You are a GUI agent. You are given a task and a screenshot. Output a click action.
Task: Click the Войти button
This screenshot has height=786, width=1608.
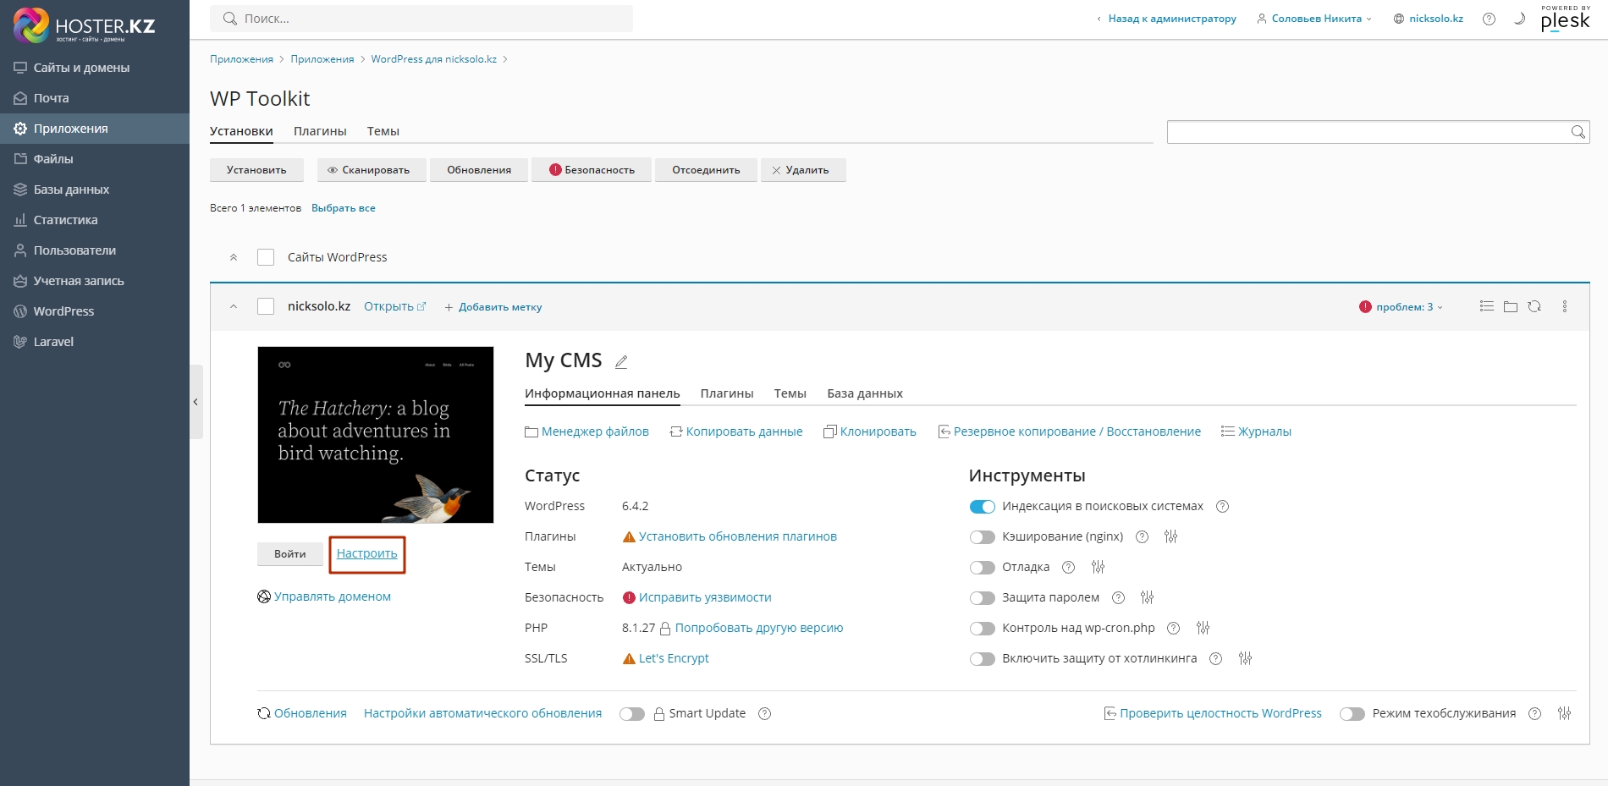pos(290,554)
